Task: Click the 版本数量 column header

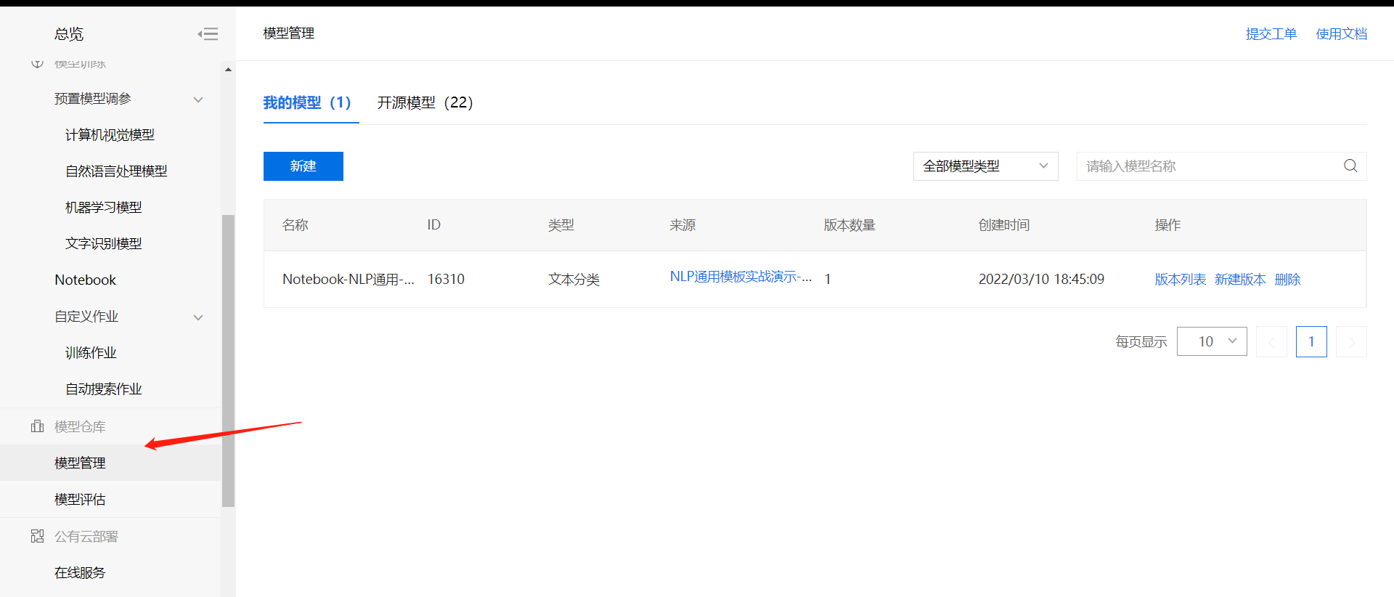Action: pos(849,225)
